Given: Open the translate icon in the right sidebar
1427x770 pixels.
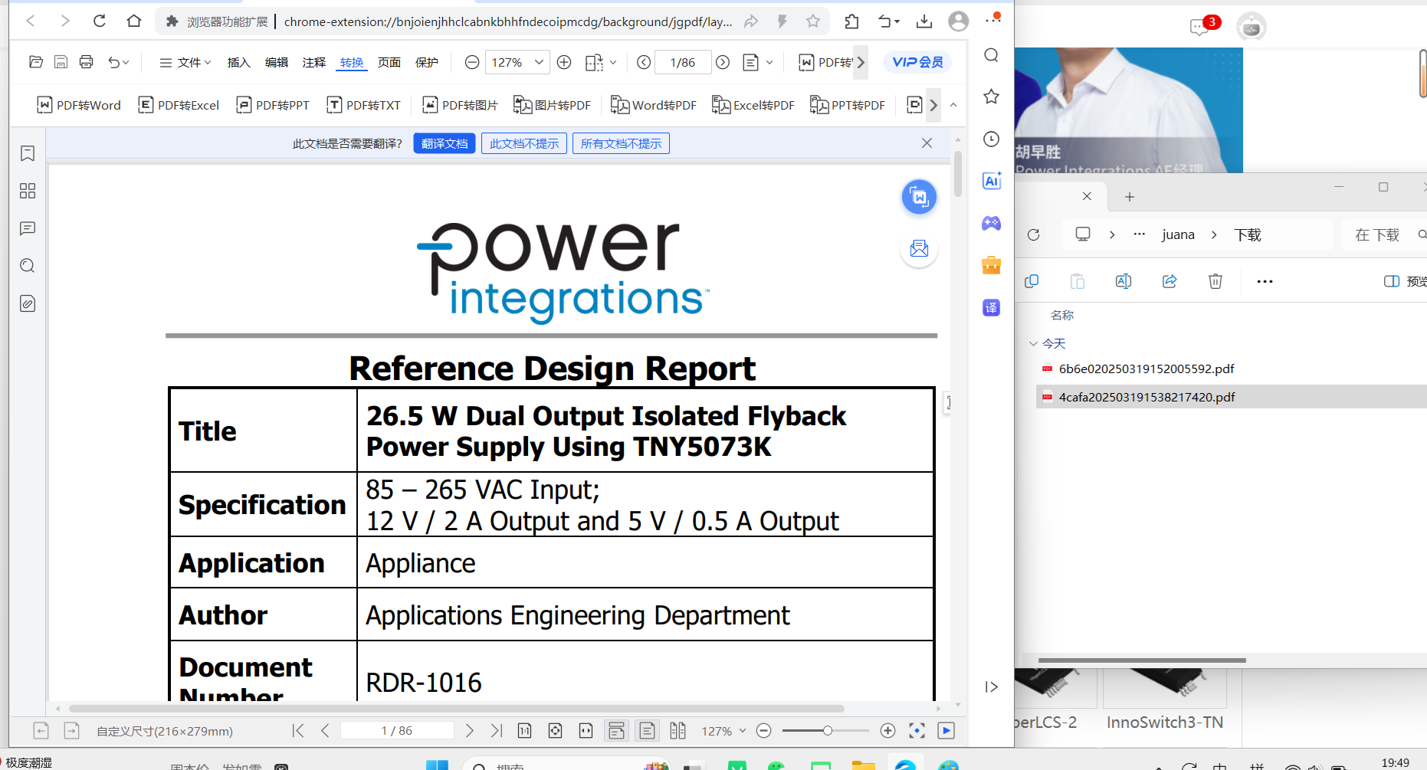Looking at the screenshot, I should coord(992,307).
